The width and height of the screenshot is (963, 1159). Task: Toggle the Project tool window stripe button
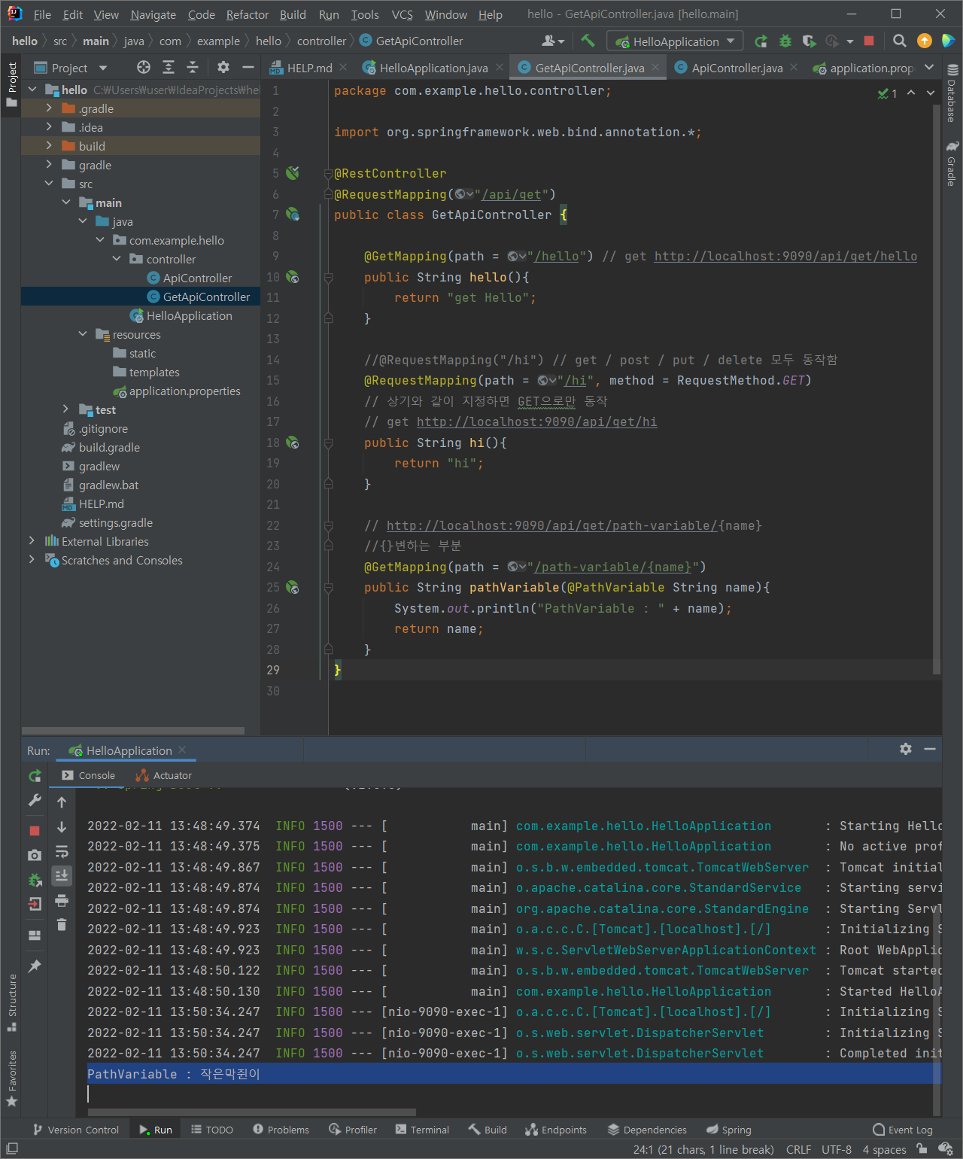pyautogui.click(x=11, y=84)
